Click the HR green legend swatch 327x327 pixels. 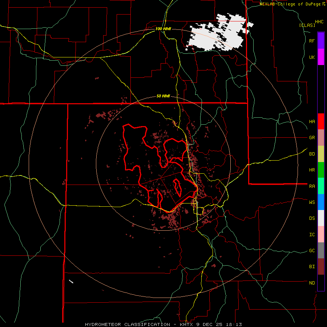tap(321, 170)
